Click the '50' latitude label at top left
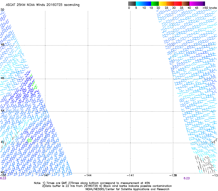The height and width of the screenshot is (191, 218). 2,10
